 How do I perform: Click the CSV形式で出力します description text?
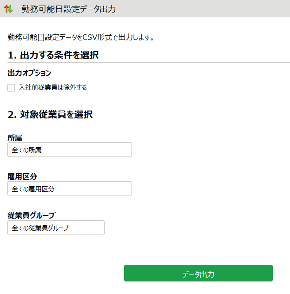tap(81, 37)
